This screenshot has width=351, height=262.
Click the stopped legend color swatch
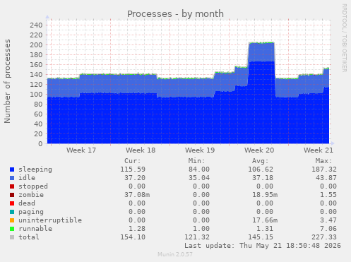tap(12, 186)
